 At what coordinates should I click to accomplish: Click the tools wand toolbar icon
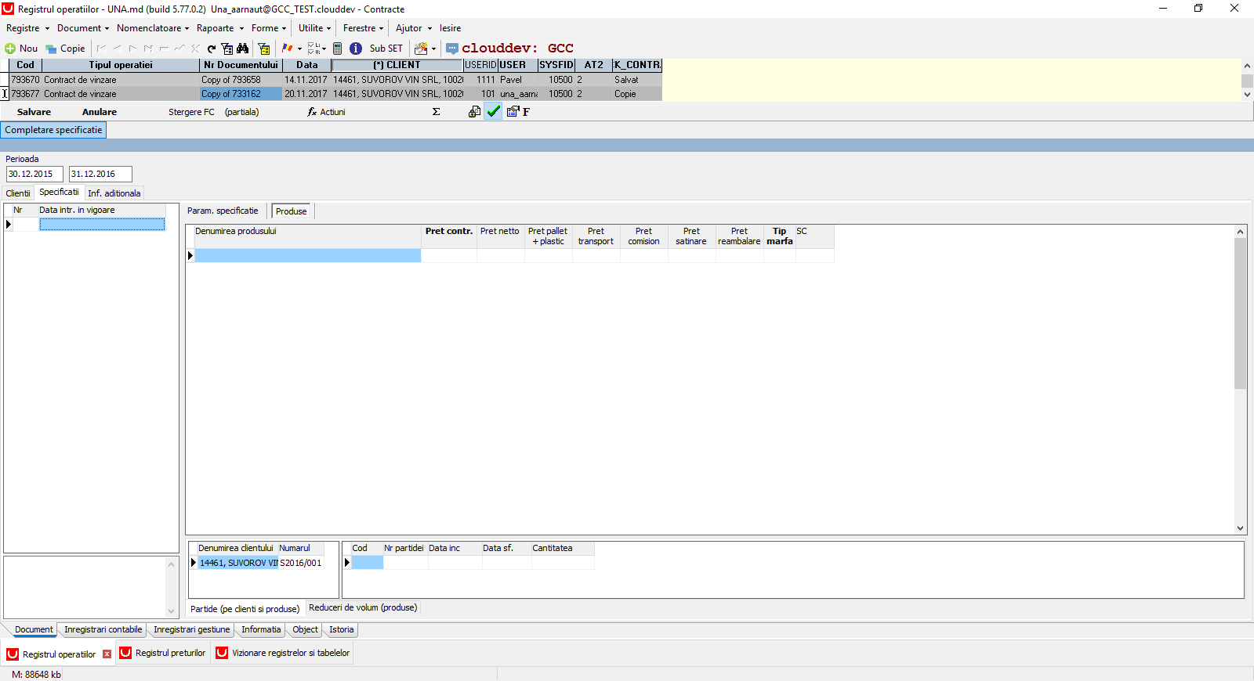422,49
